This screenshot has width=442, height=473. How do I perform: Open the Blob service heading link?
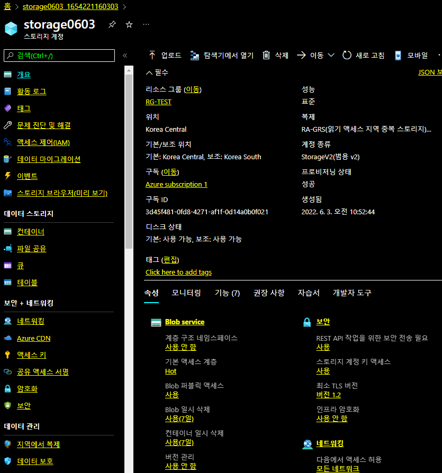click(x=185, y=322)
